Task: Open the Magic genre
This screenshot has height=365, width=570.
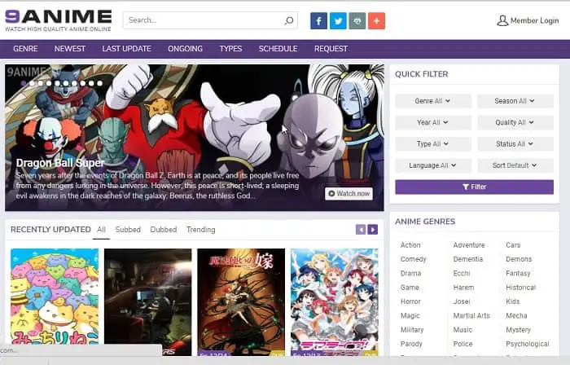Action: click(410, 316)
